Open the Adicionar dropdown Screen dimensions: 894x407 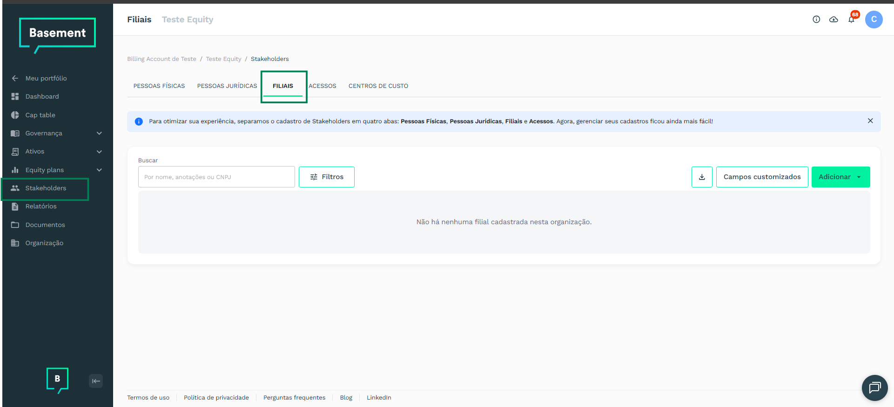[840, 177]
